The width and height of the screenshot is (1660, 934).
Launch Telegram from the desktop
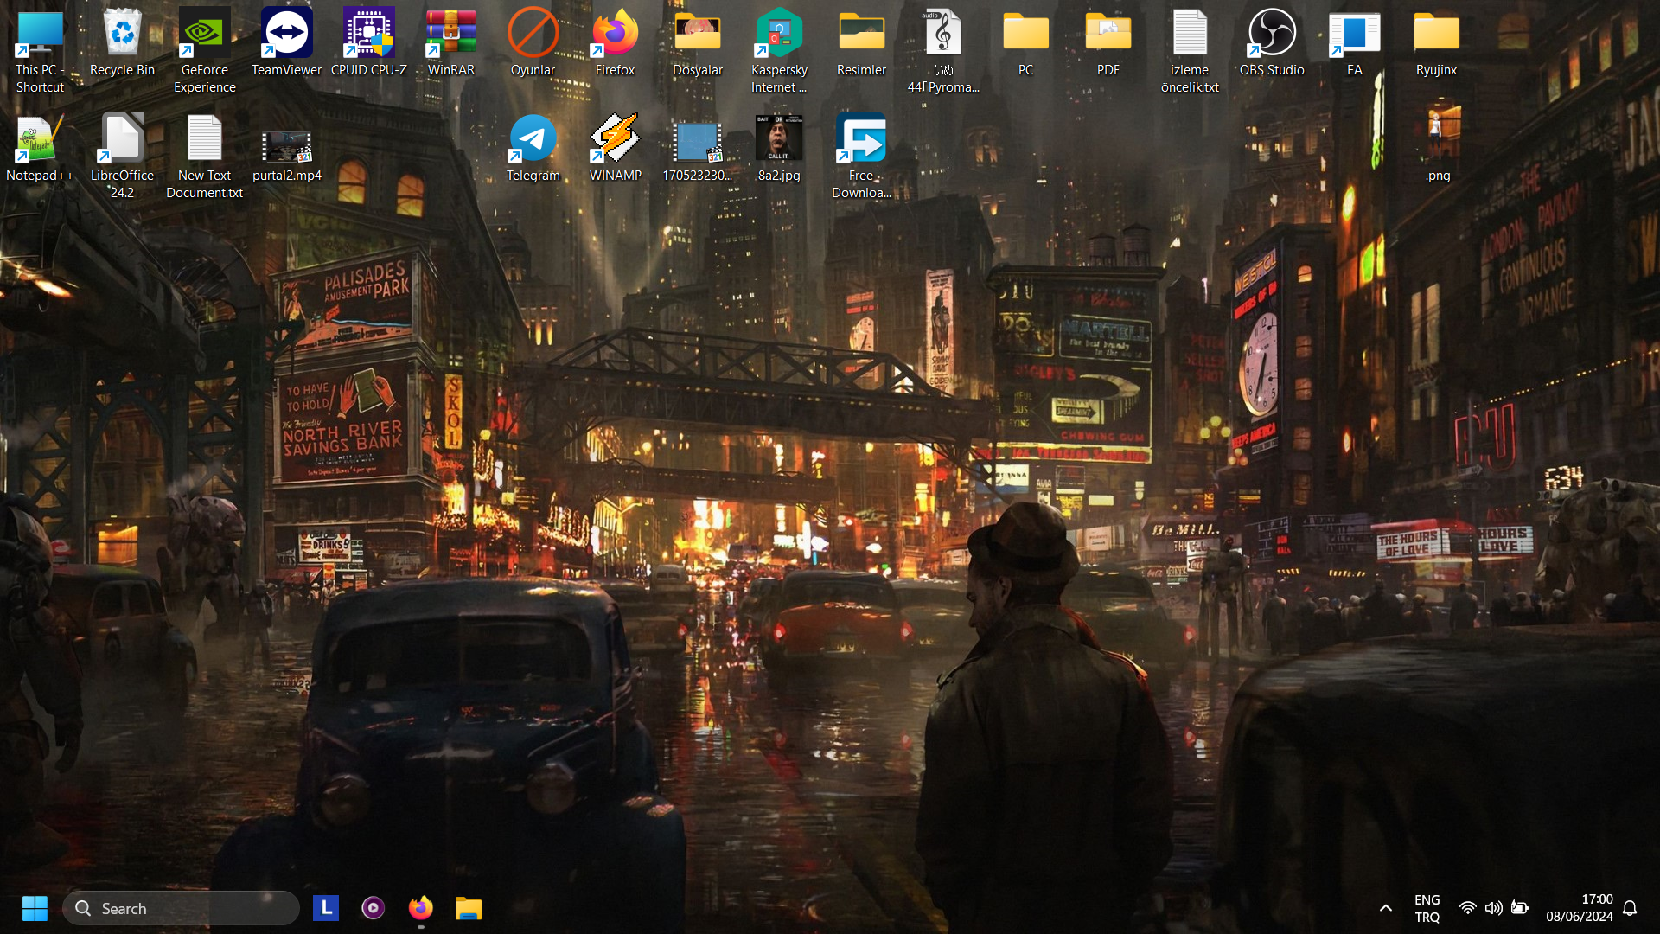tap(533, 149)
